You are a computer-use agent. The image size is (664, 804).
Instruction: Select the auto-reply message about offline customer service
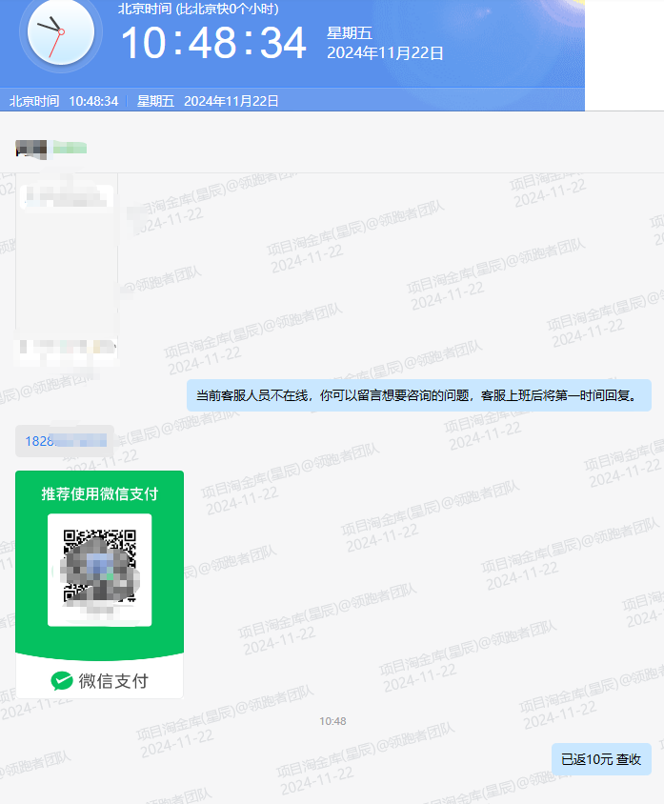(x=418, y=395)
